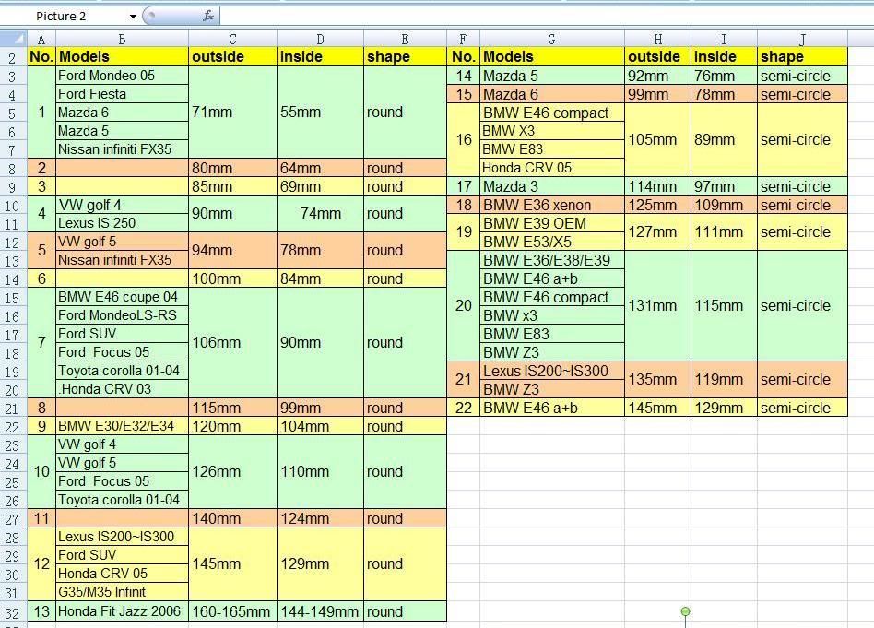Click the '160-165mm' cell
This screenshot has height=628, width=874.
[x=232, y=611]
